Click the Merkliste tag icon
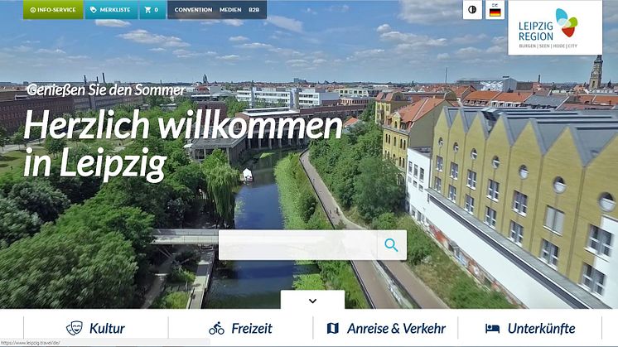Viewport: 618px width, 347px height. pyautogui.click(x=93, y=10)
